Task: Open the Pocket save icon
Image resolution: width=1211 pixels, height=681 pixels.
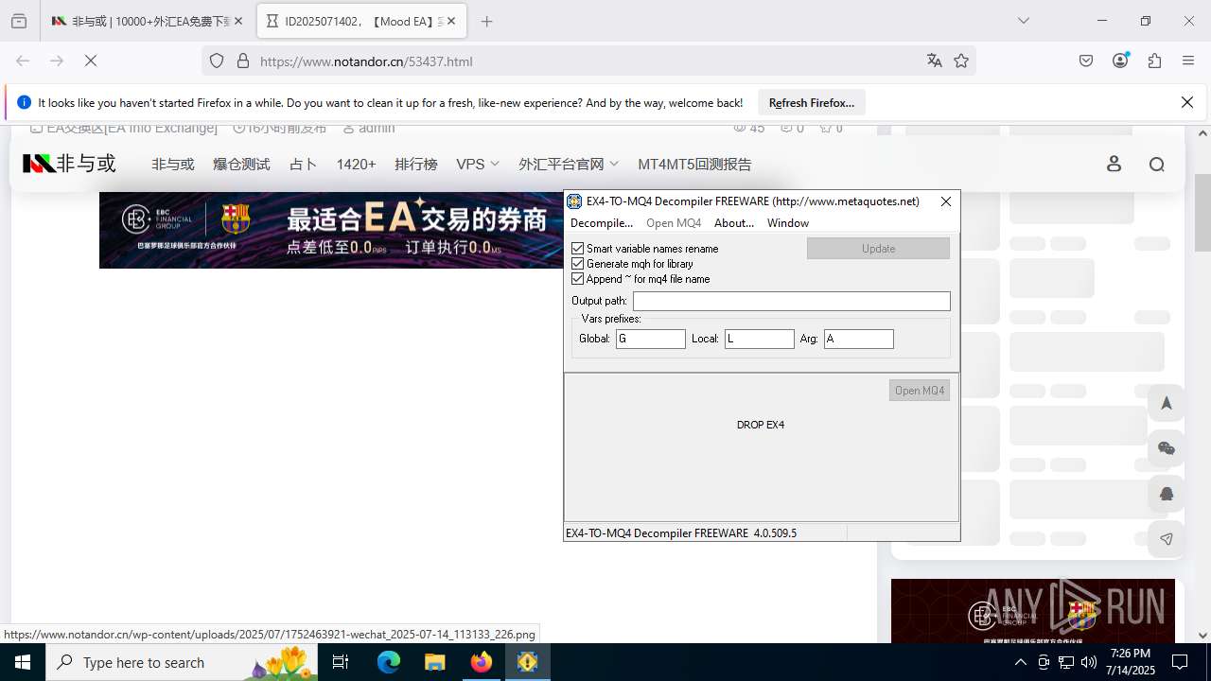Action: click(1086, 61)
